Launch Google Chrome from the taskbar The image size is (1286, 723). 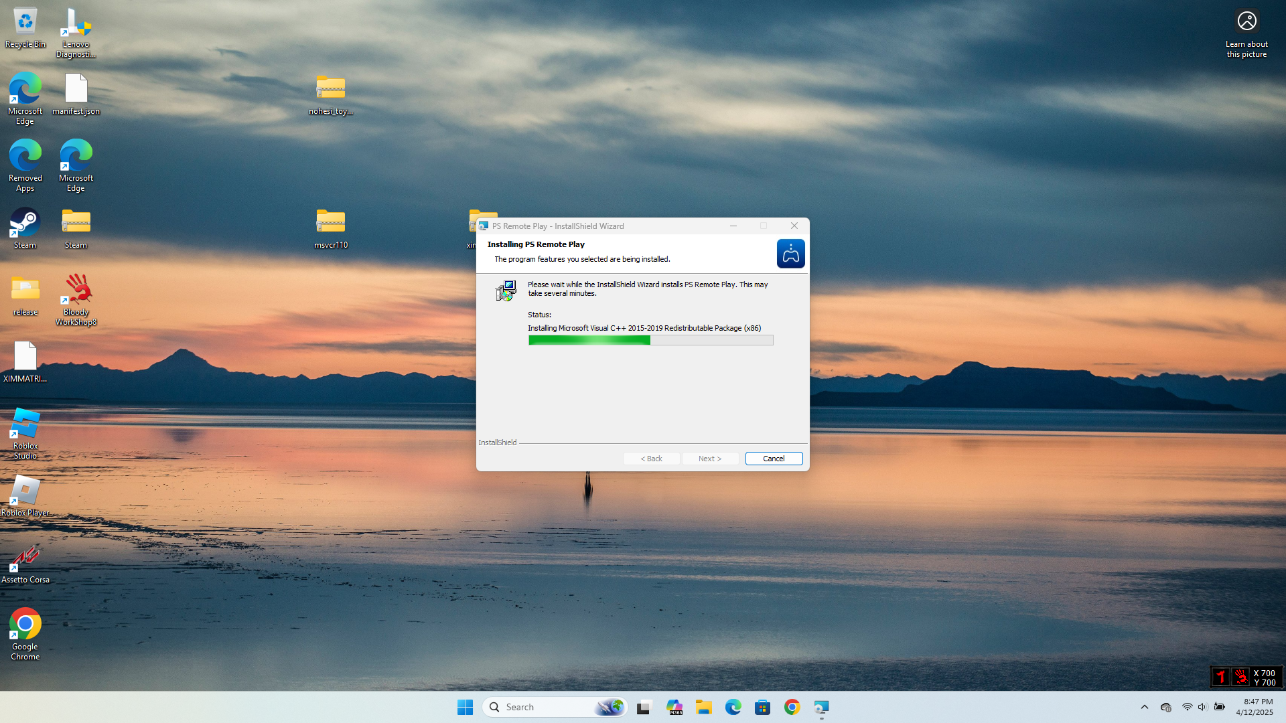[792, 707]
